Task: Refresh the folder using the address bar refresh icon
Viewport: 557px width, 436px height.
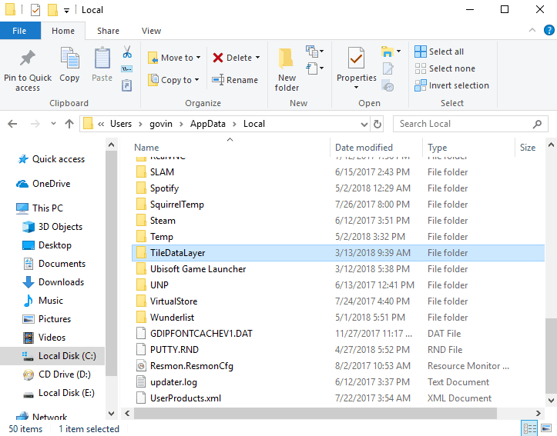Action: tap(377, 124)
